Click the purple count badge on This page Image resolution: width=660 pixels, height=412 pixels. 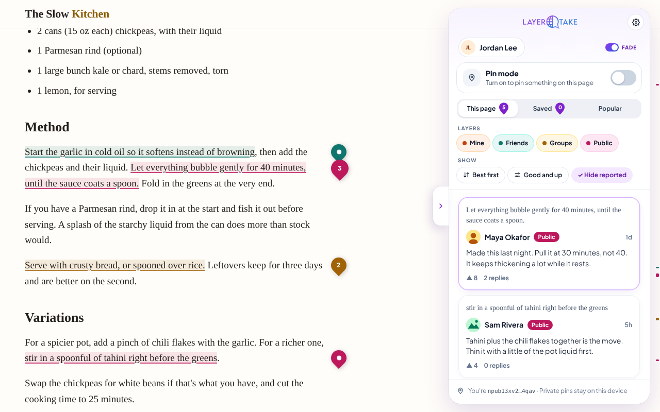click(504, 108)
